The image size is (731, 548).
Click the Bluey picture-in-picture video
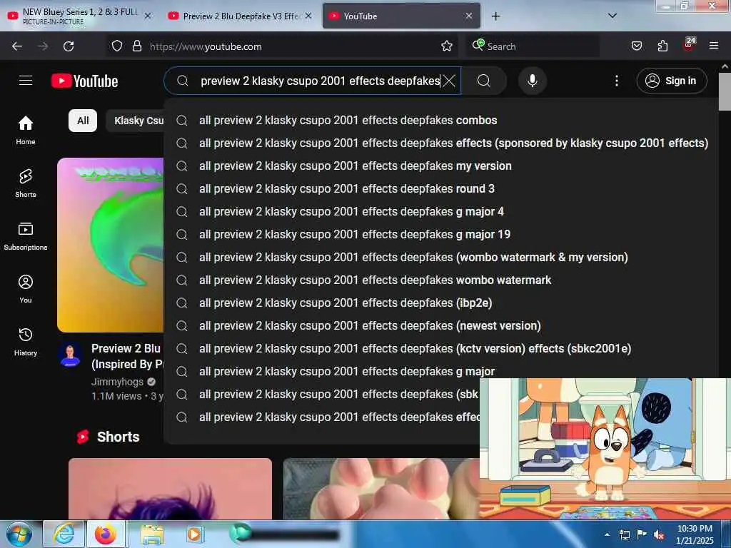(x=605, y=448)
